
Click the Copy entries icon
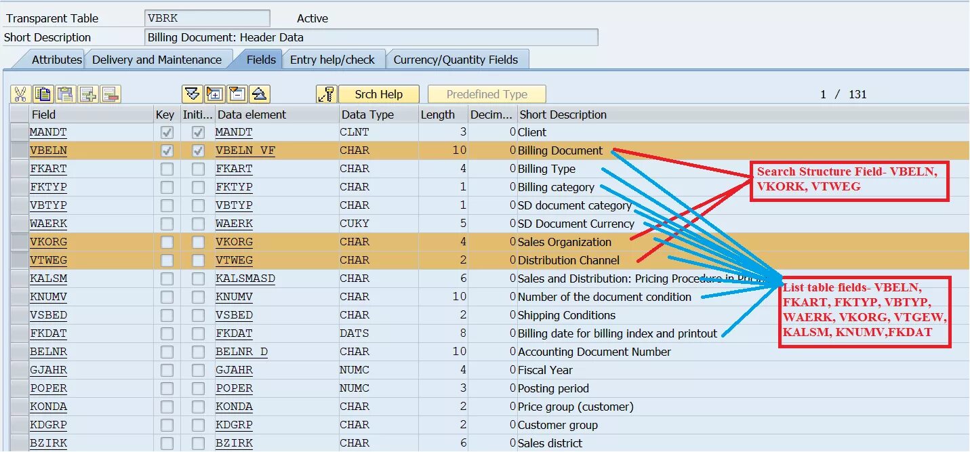click(43, 94)
